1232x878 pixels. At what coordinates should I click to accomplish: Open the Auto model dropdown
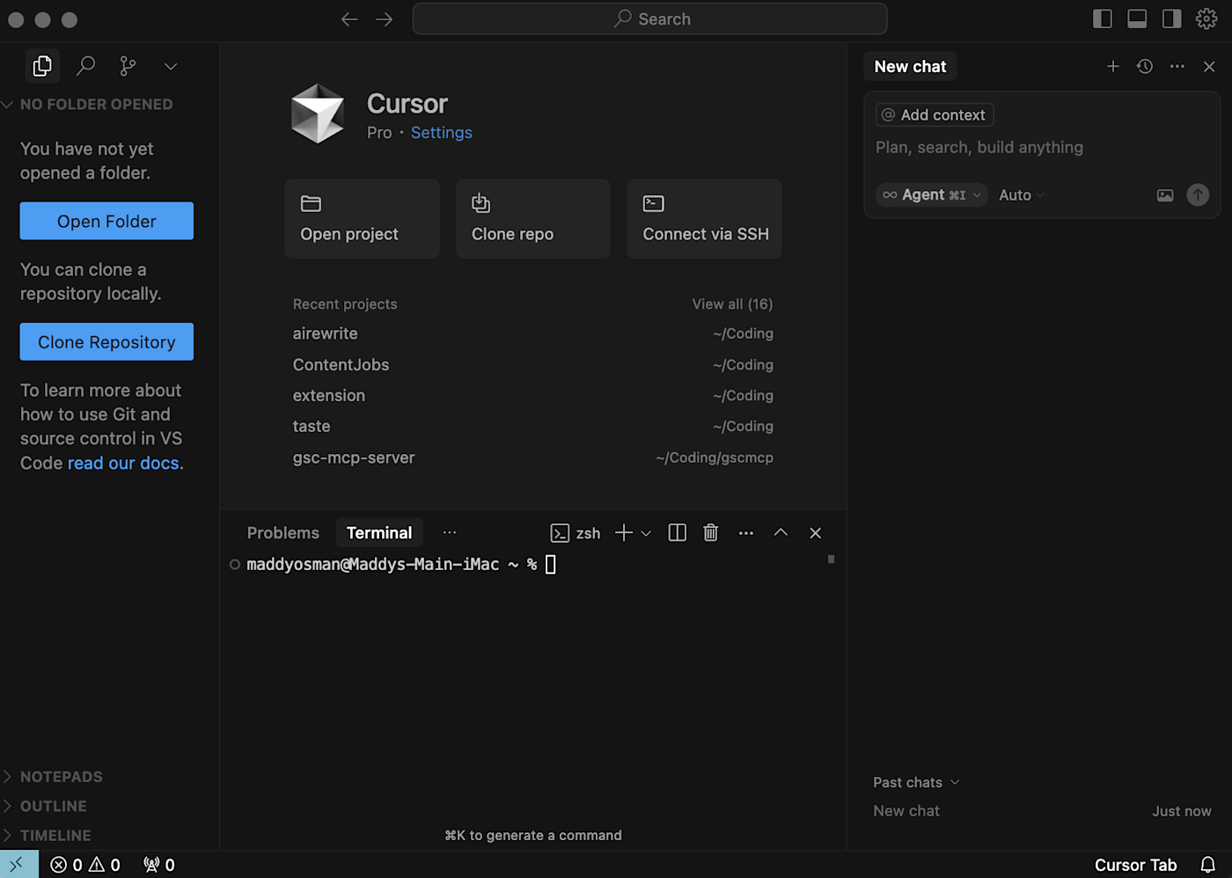(x=1021, y=195)
